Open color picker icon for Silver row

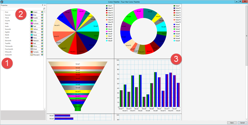click(42, 49)
